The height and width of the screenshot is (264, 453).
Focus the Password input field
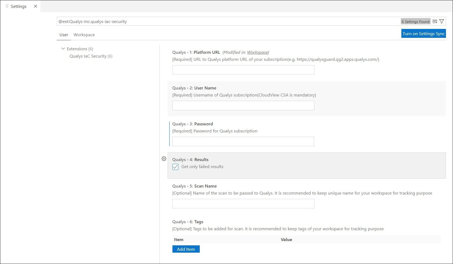tap(243, 141)
